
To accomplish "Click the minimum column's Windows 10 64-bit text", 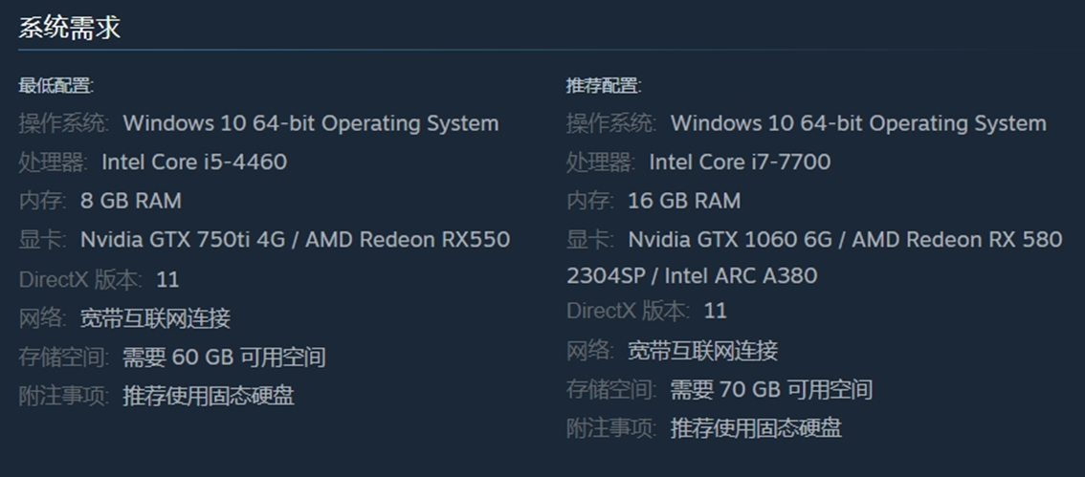I will (311, 124).
